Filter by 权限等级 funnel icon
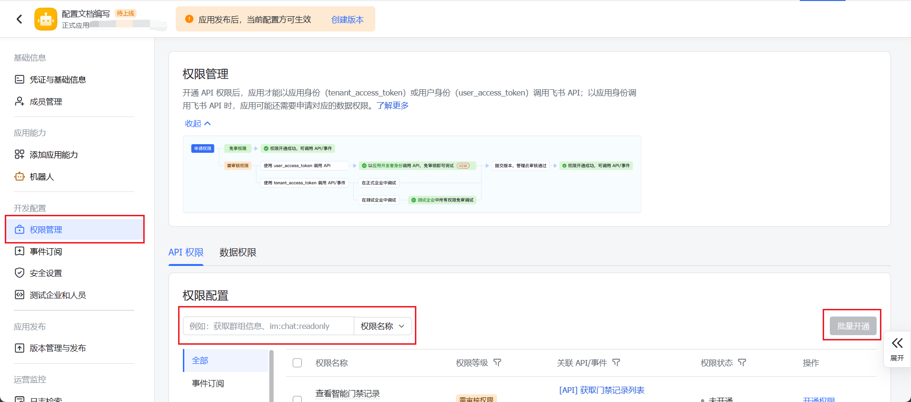This screenshot has height=402, width=911. tap(497, 363)
